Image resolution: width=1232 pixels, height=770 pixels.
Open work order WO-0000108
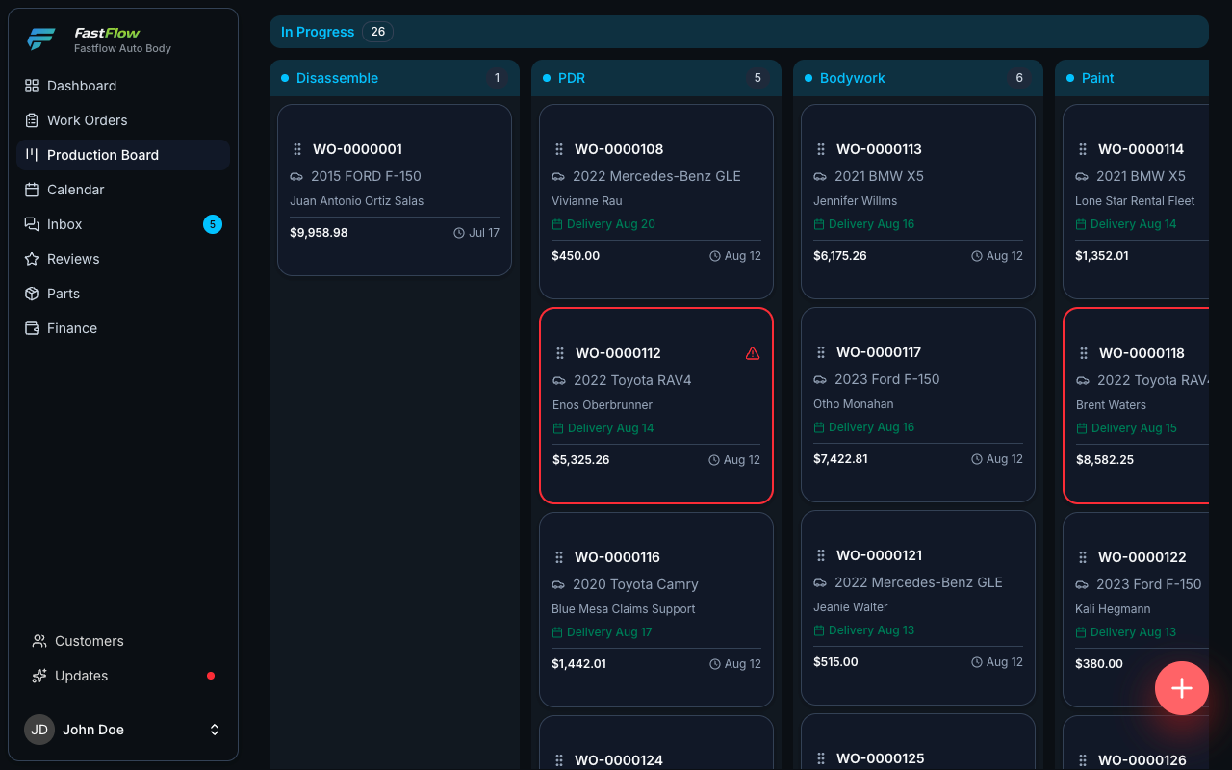(x=619, y=149)
